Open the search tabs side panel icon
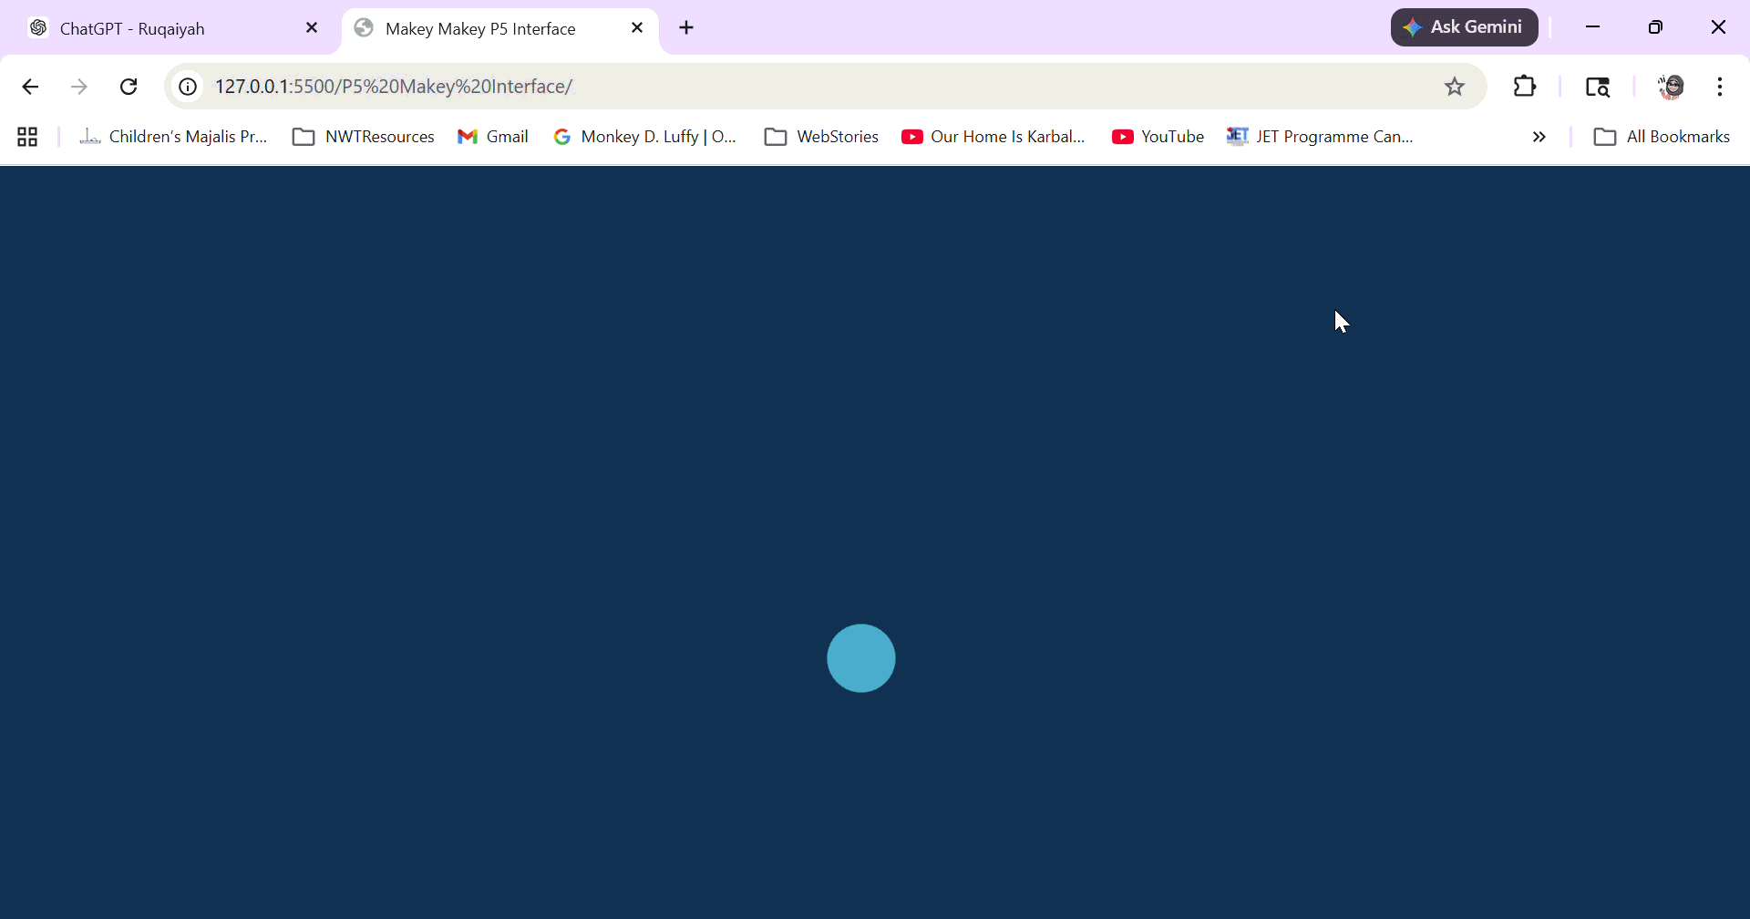 (1598, 87)
